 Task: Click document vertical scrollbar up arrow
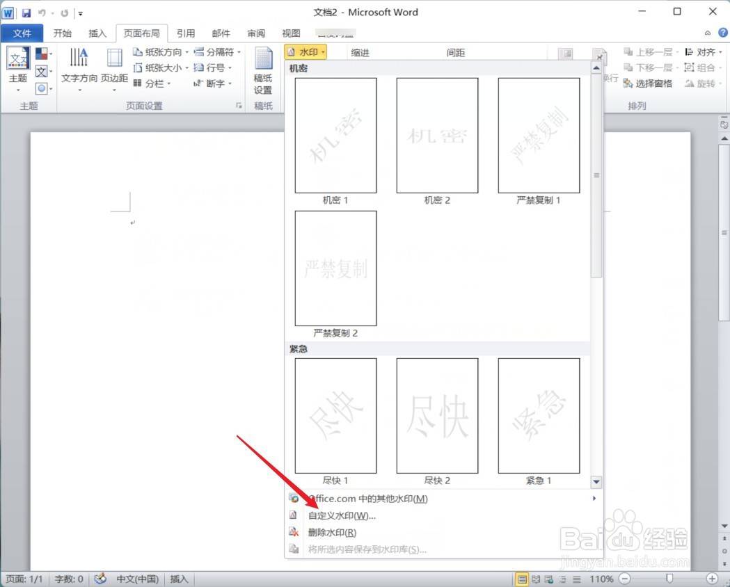[x=724, y=138]
